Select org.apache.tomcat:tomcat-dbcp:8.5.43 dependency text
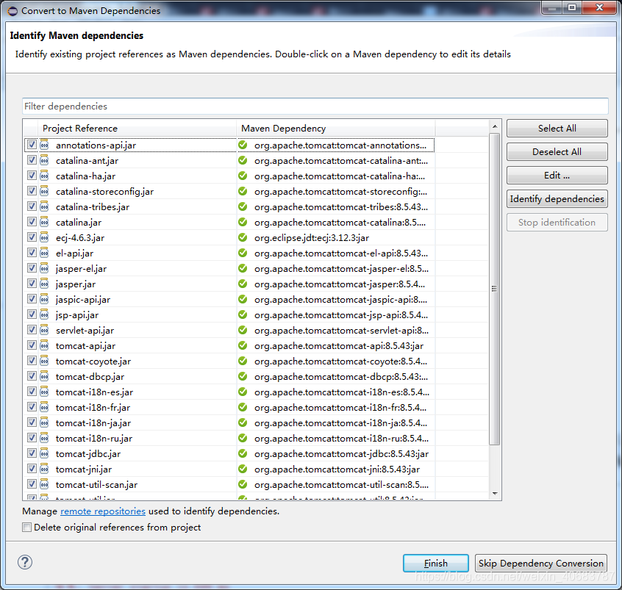This screenshot has width=622, height=590. (x=341, y=376)
